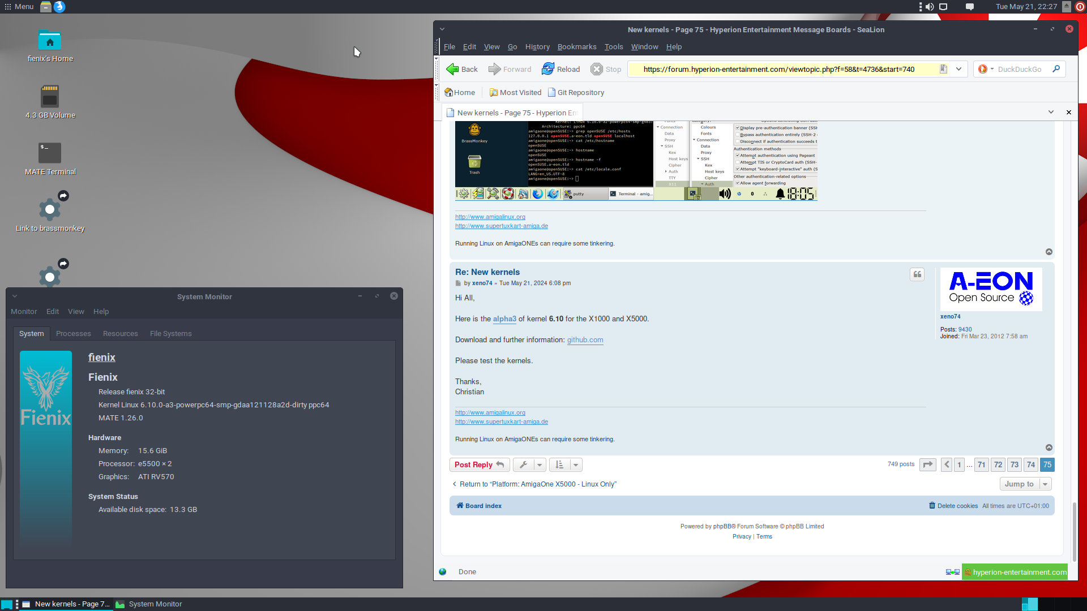Image resolution: width=1087 pixels, height=611 pixels.
Task: Go to page 73 of the topic
Action: click(1014, 465)
